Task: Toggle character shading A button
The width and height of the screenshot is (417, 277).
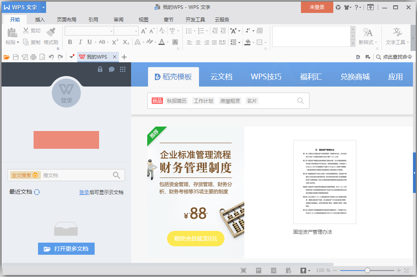Action: [x=175, y=42]
